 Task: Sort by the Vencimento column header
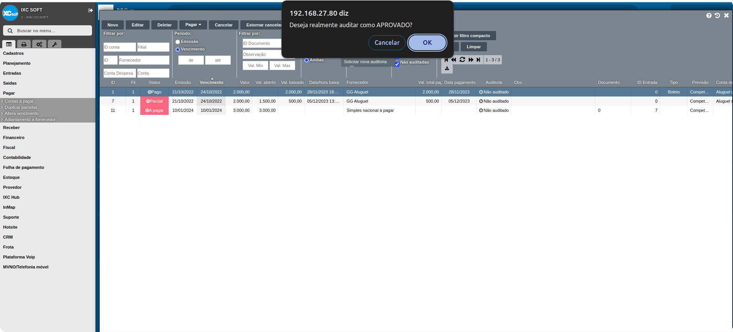click(211, 82)
